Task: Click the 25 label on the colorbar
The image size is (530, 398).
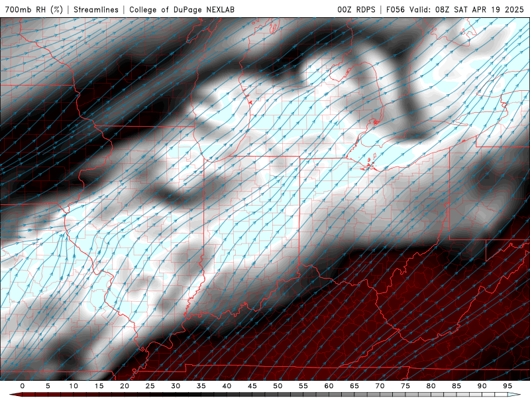Action: pyautogui.click(x=150, y=386)
